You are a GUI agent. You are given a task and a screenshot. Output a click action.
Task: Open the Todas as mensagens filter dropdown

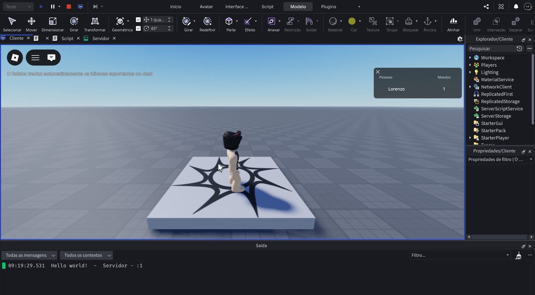coord(29,255)
